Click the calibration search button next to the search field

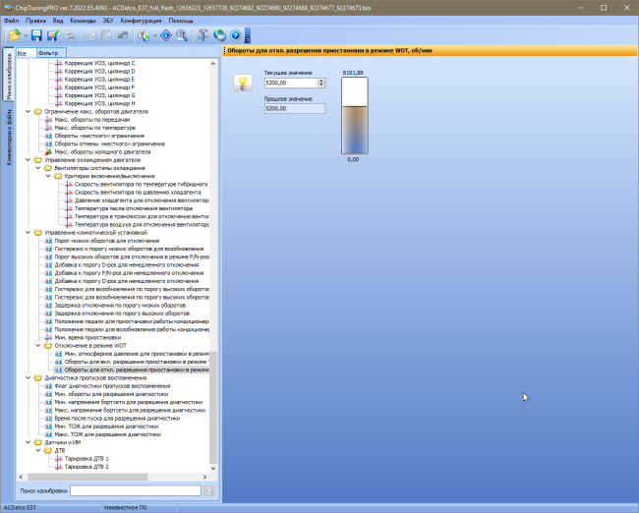[x=209, y=491]
